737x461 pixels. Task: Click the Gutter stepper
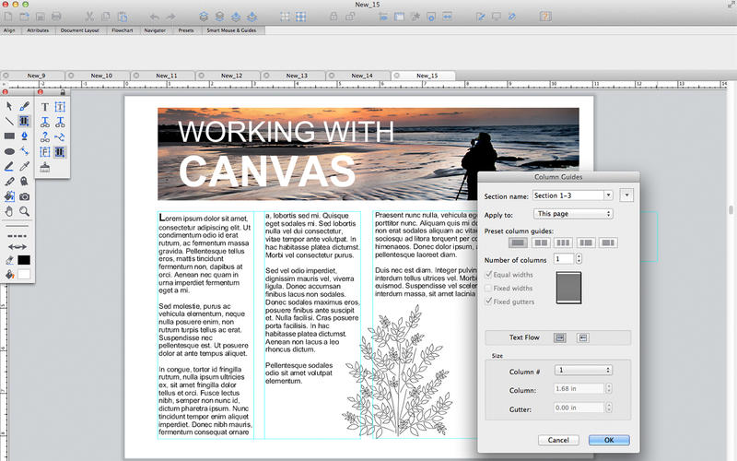tap(609, 408)
